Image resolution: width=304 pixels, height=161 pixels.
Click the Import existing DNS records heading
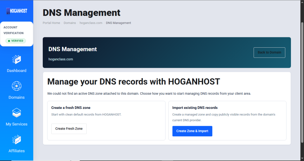tap(195, 108)
